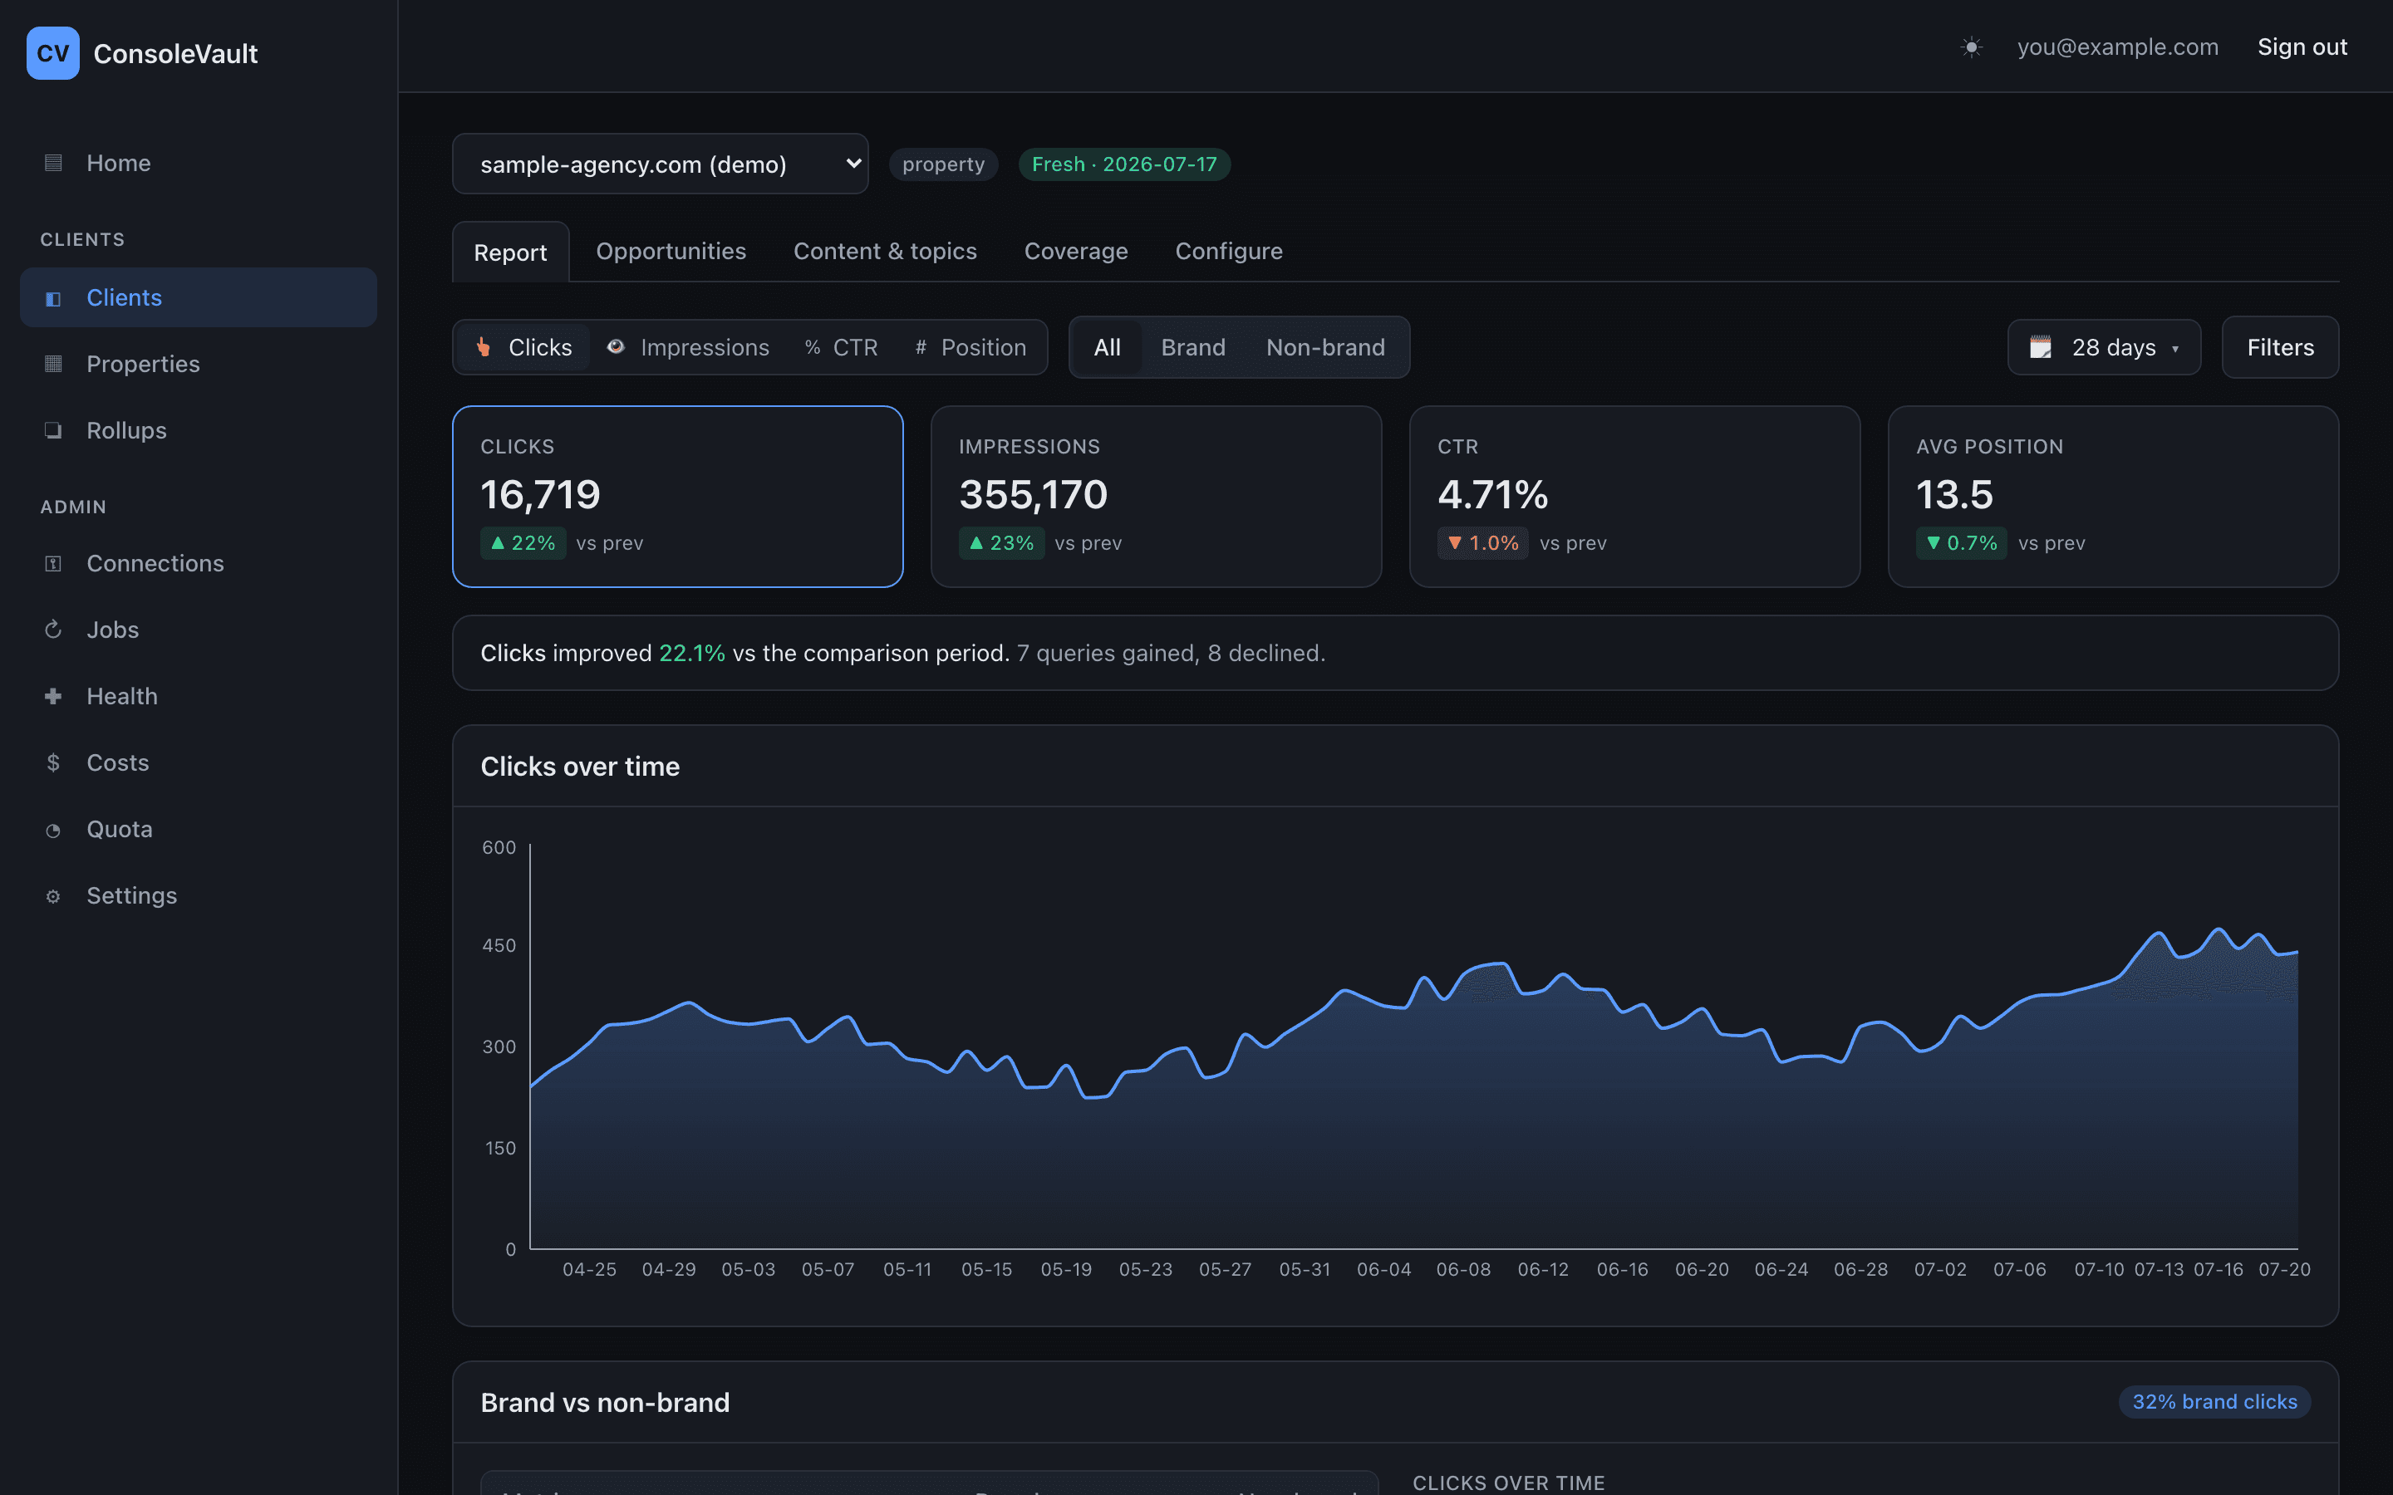Click the eye icon on Impressions metric
2393x1495 pixels.
pyautogui.click(x=615, y=347)
